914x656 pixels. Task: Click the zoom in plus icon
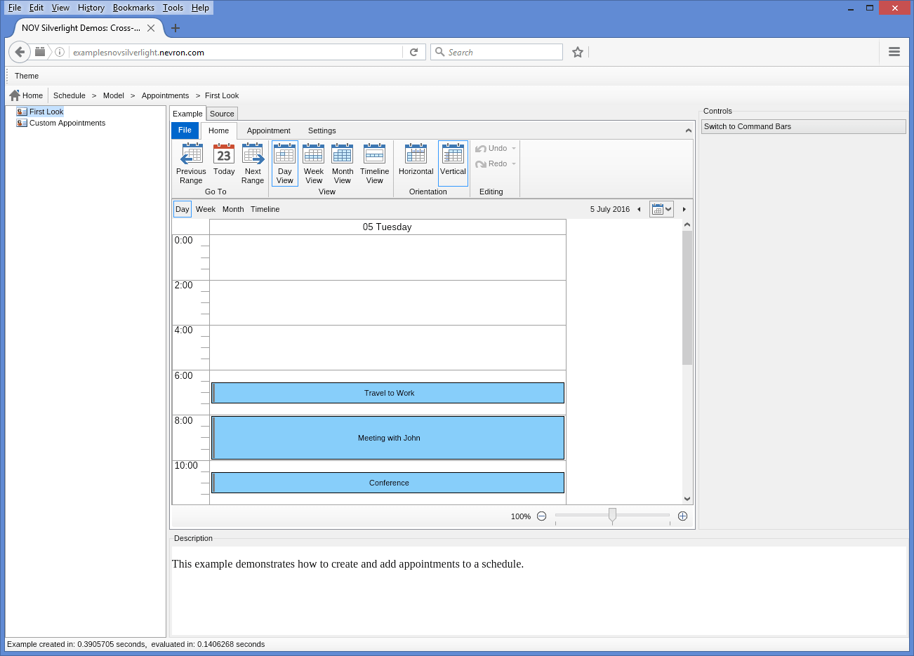click(x=682, y=516)
